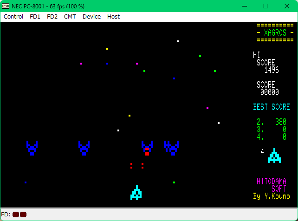Click the red bullet pair below aliens

pos(137,166)
